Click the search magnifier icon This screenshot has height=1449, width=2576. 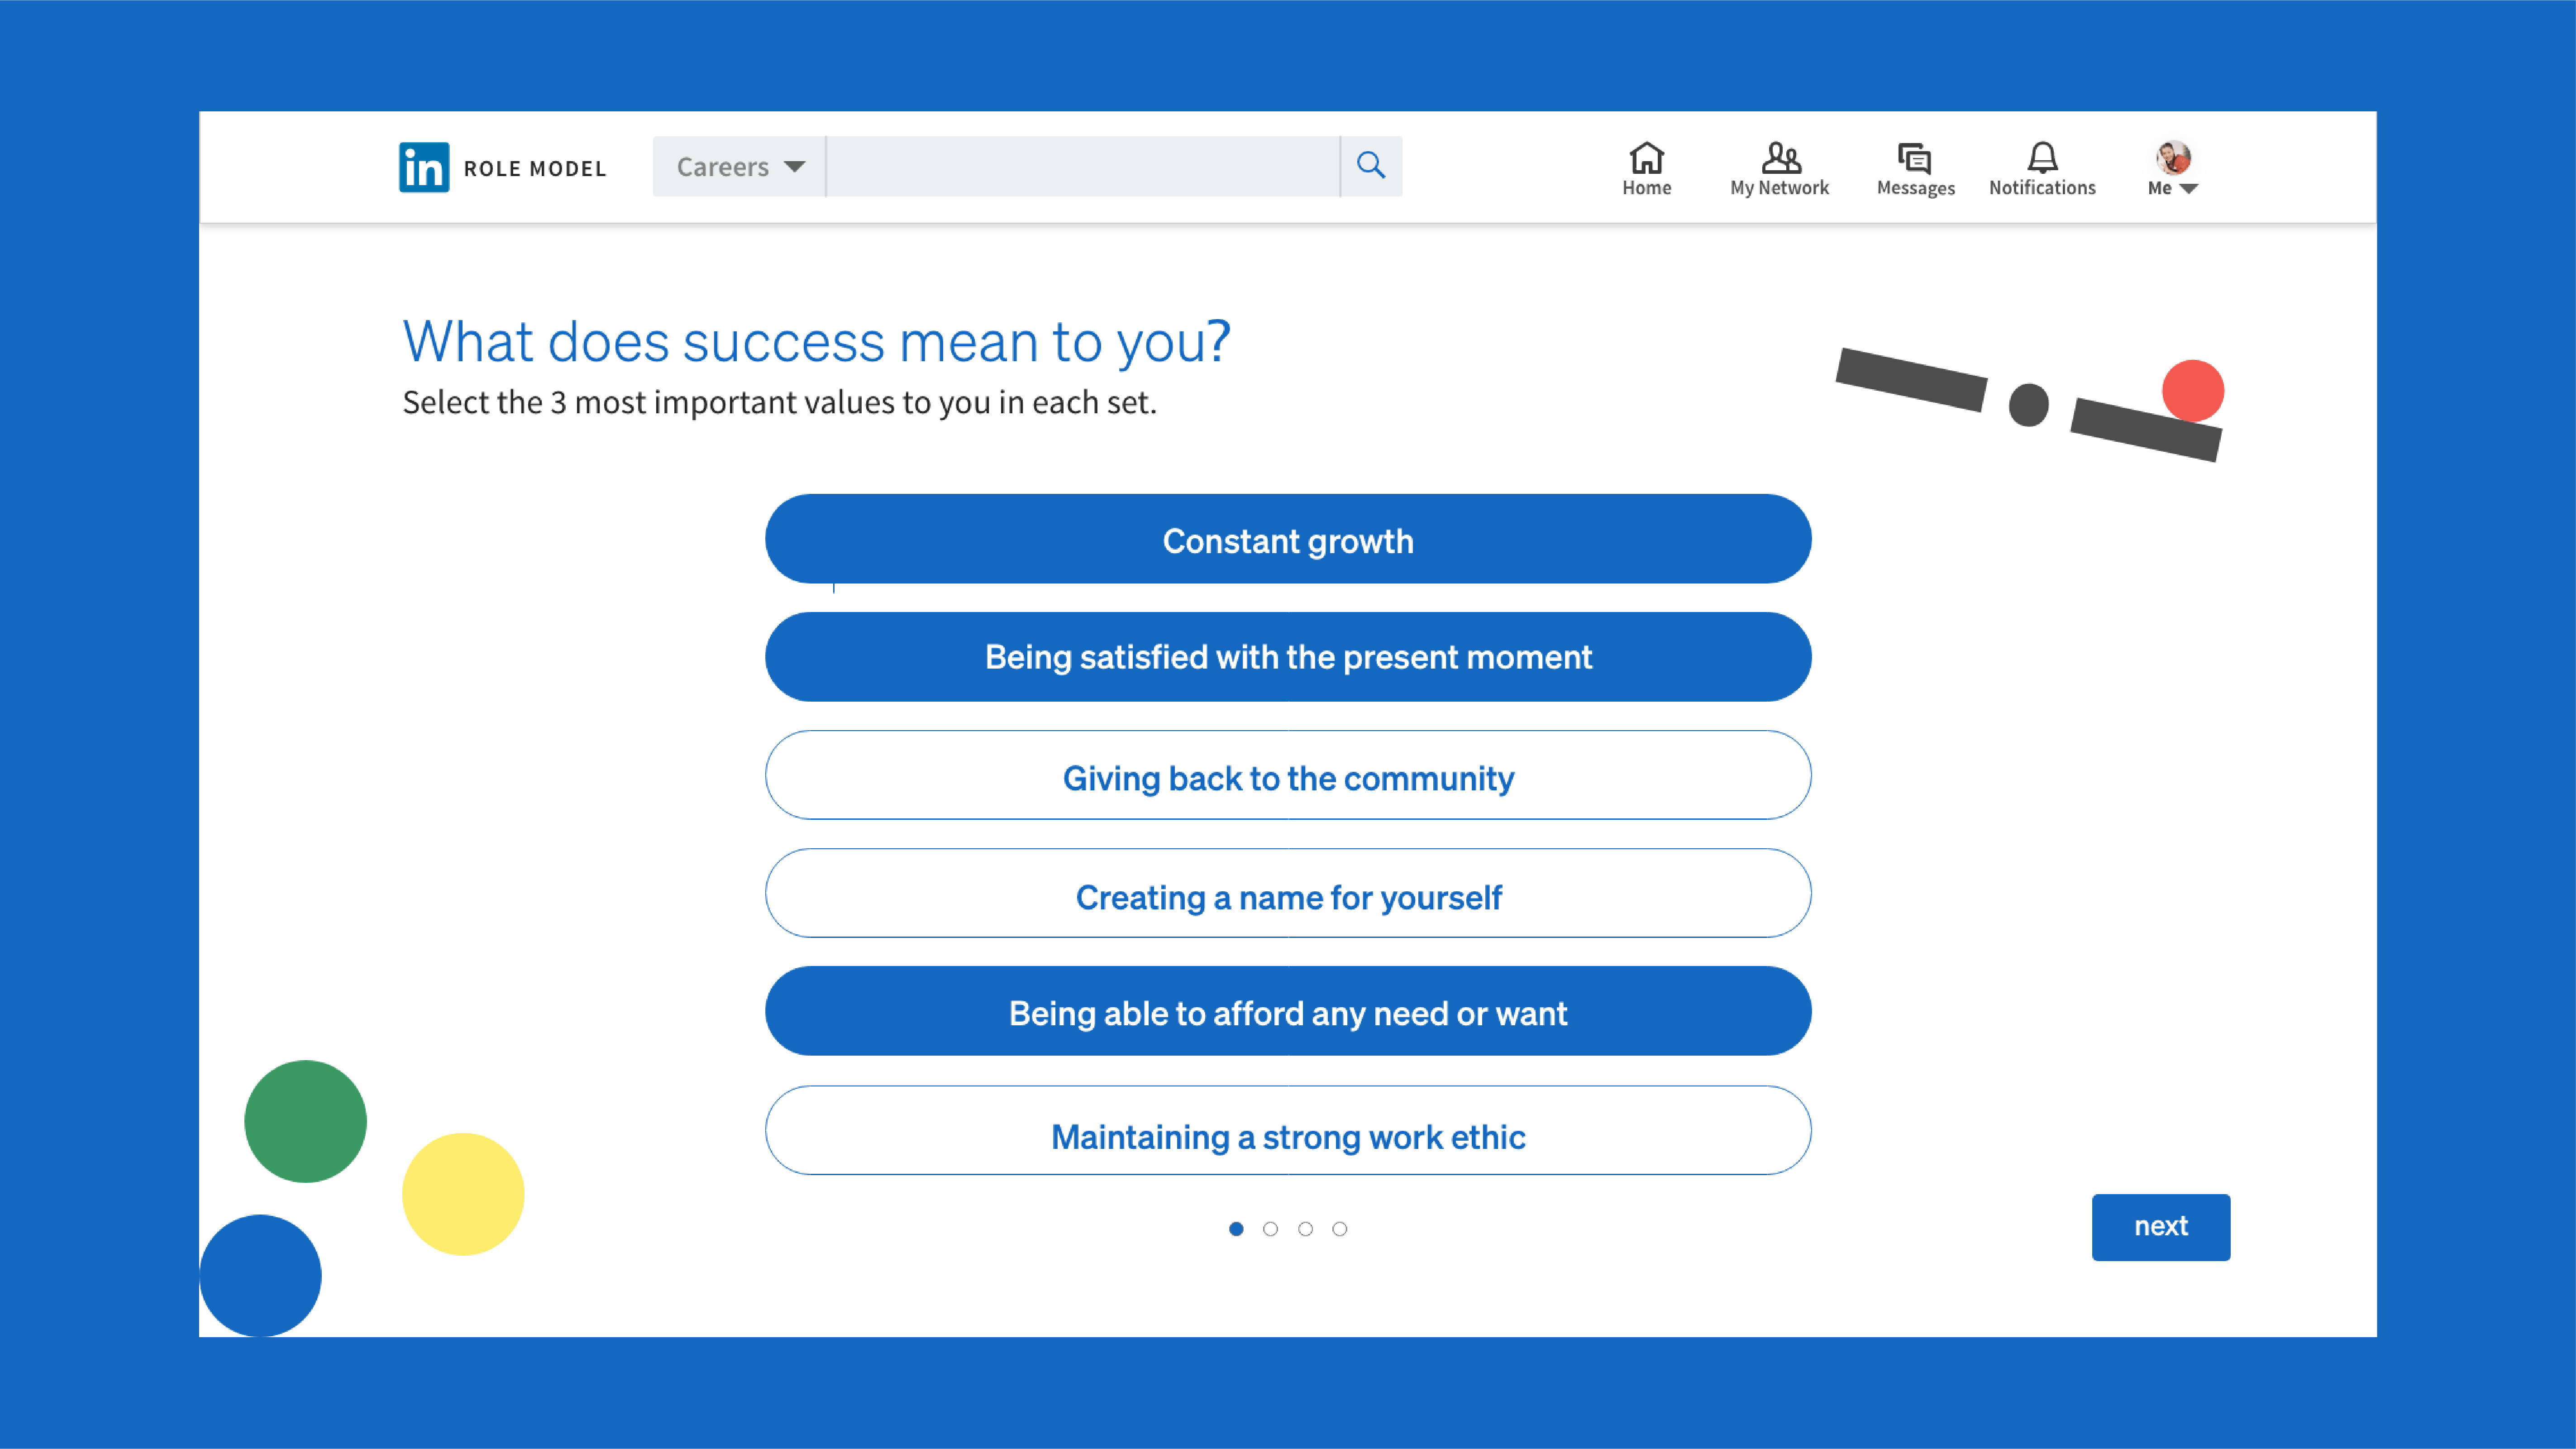(1371, 165)
